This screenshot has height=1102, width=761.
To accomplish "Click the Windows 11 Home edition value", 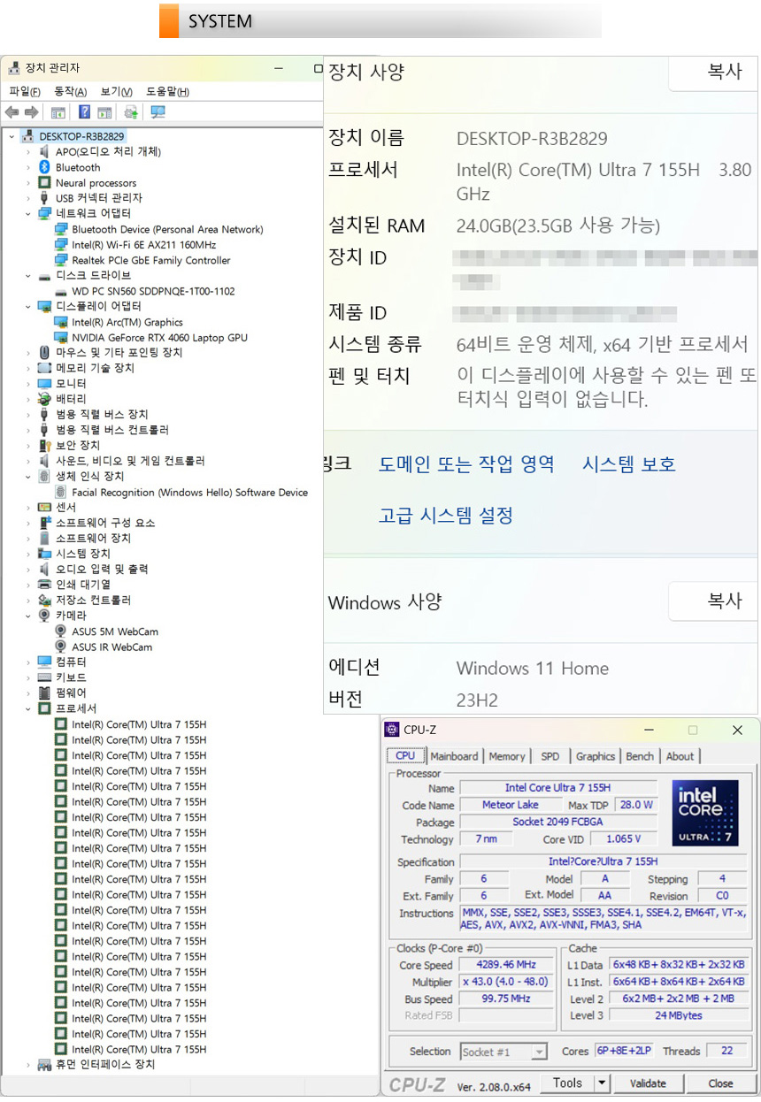I will click(x=533, y=668).
